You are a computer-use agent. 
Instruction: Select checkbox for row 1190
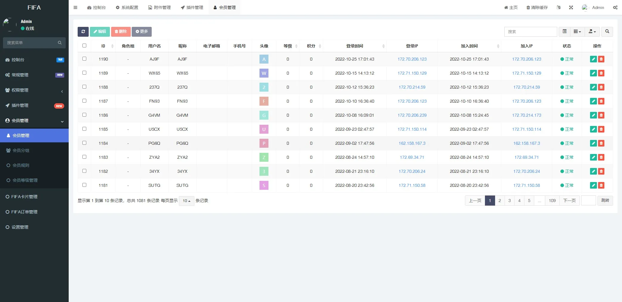tap(84, 59)
